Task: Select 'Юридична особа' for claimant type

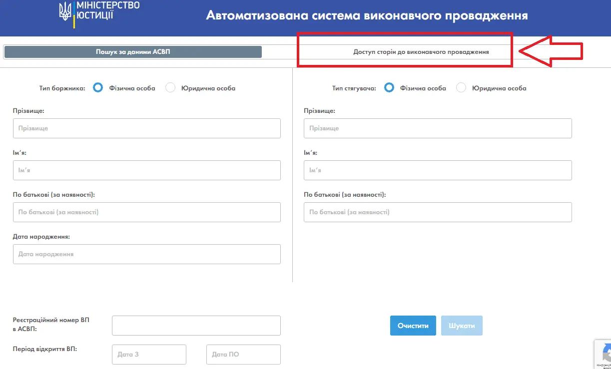Action: pos(461,88)
